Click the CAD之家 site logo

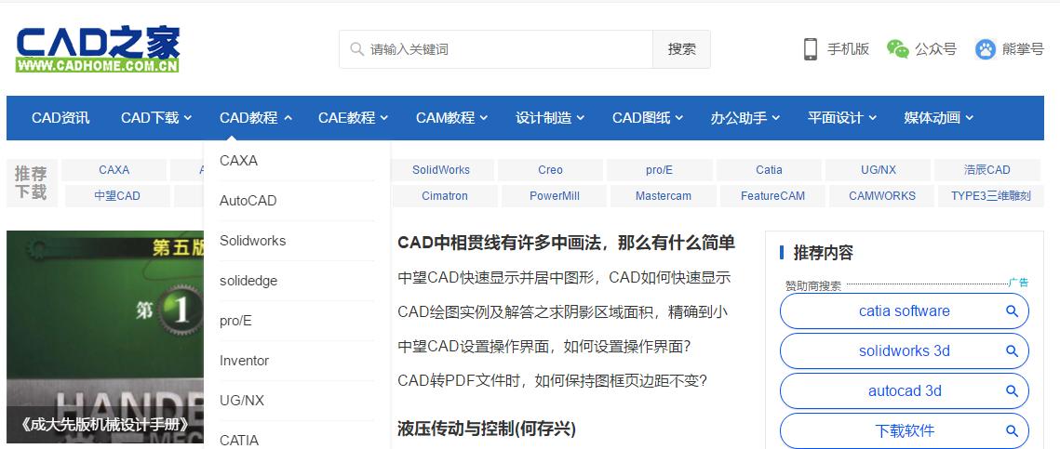[x=98, y=49]
